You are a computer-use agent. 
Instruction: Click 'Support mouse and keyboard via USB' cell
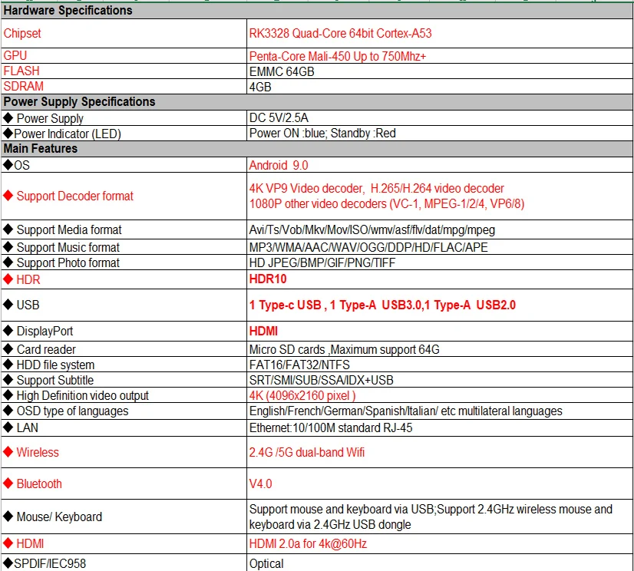tap(440, 517)
